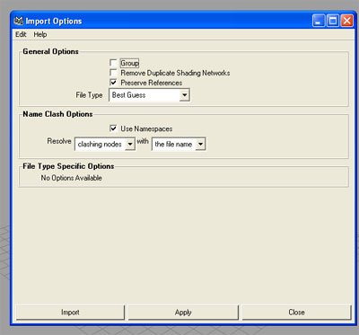
Task: Click the General Options heading
Action: click(50, 51)
